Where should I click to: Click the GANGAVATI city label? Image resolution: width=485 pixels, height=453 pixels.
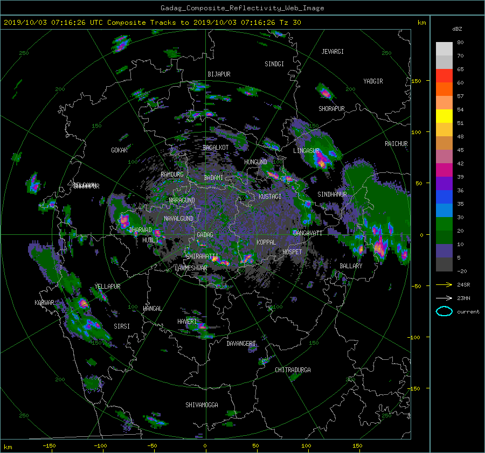tap(308, 233)
